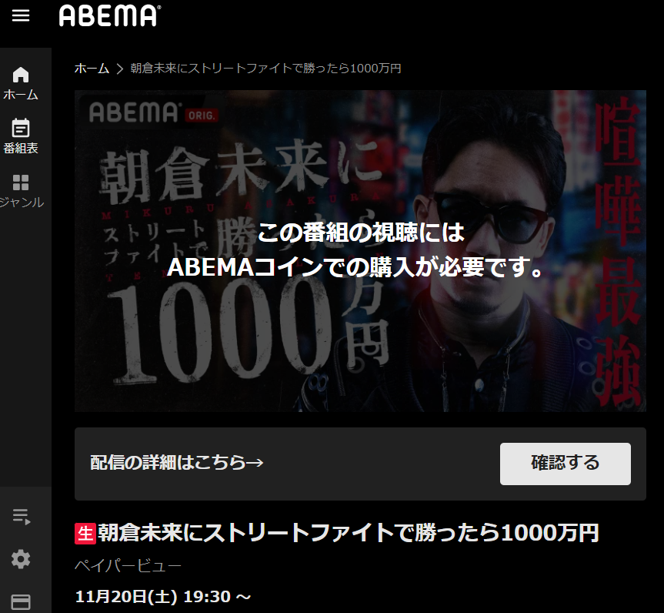Viewport: 664px width, 613px height.
Task: Click the 11月20日(土) 19:30 broadcast date
Action: pos(163,597)
